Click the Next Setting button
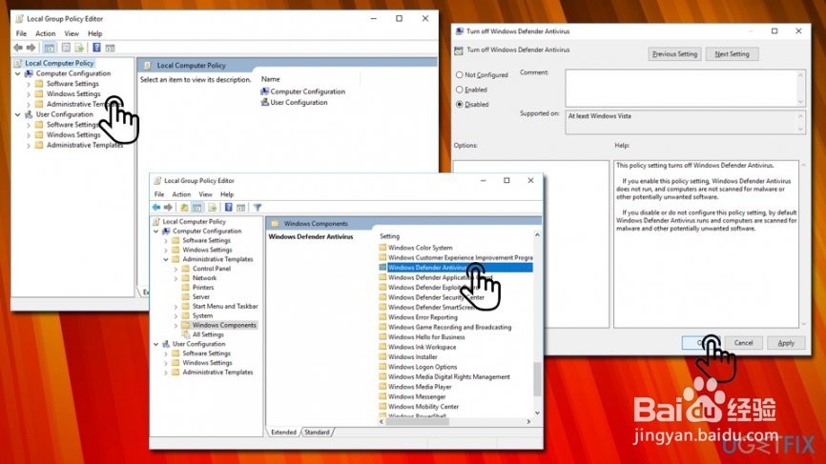 (732, 53)
